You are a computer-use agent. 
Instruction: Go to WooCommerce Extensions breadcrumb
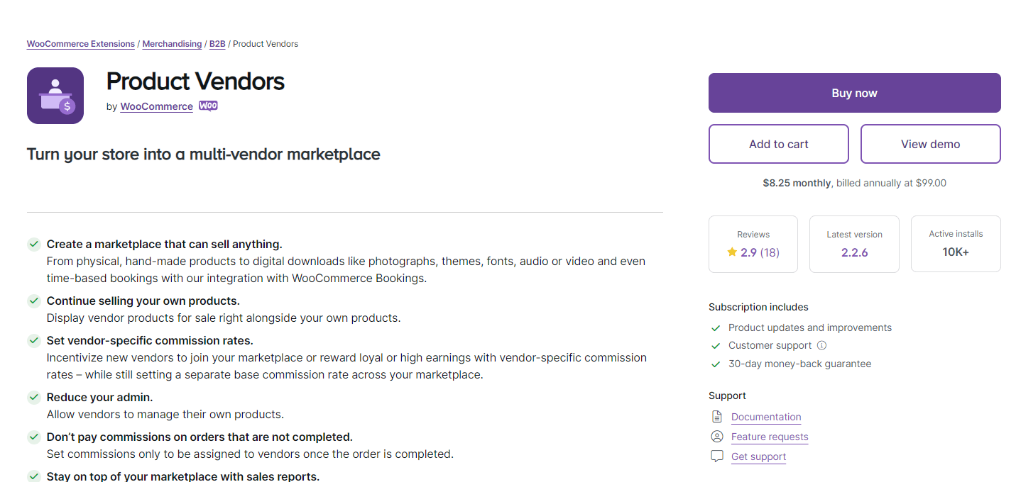81,44
